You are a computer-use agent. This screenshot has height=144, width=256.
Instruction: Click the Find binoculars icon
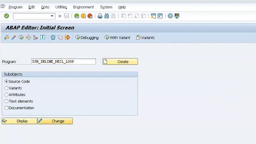(107, 16)
